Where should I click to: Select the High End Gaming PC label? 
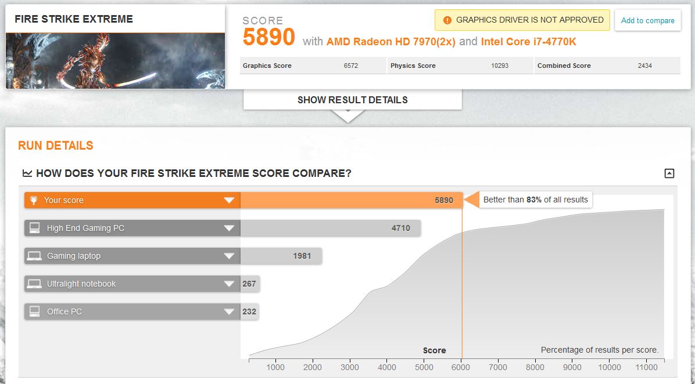(x=85, y=229)
